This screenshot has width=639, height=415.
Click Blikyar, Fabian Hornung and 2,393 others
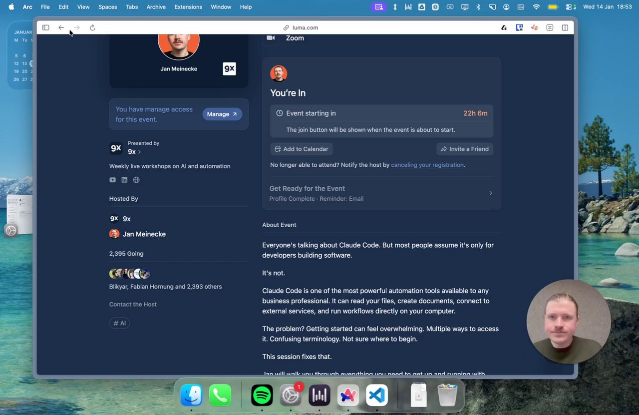click(x=165, y=287)
